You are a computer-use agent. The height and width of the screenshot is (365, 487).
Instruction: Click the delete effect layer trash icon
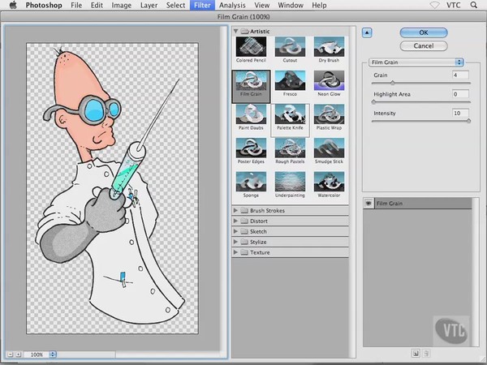point(426,353)
